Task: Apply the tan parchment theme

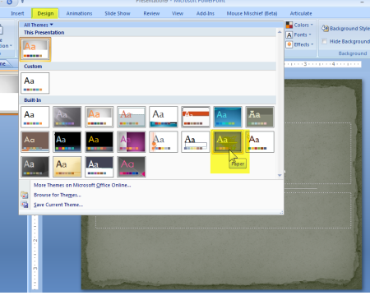Action: tap(67, 167)
